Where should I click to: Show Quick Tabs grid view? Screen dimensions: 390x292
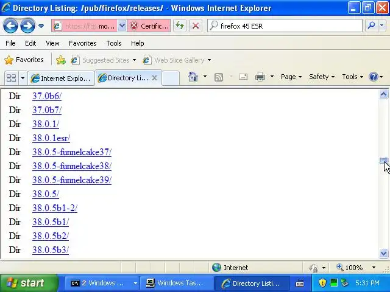pos(11,78)
